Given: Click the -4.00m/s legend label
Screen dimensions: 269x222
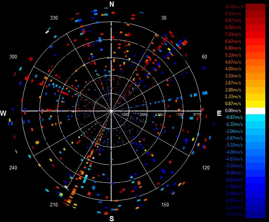Looking at the screenshot, I should pos(234,152).
